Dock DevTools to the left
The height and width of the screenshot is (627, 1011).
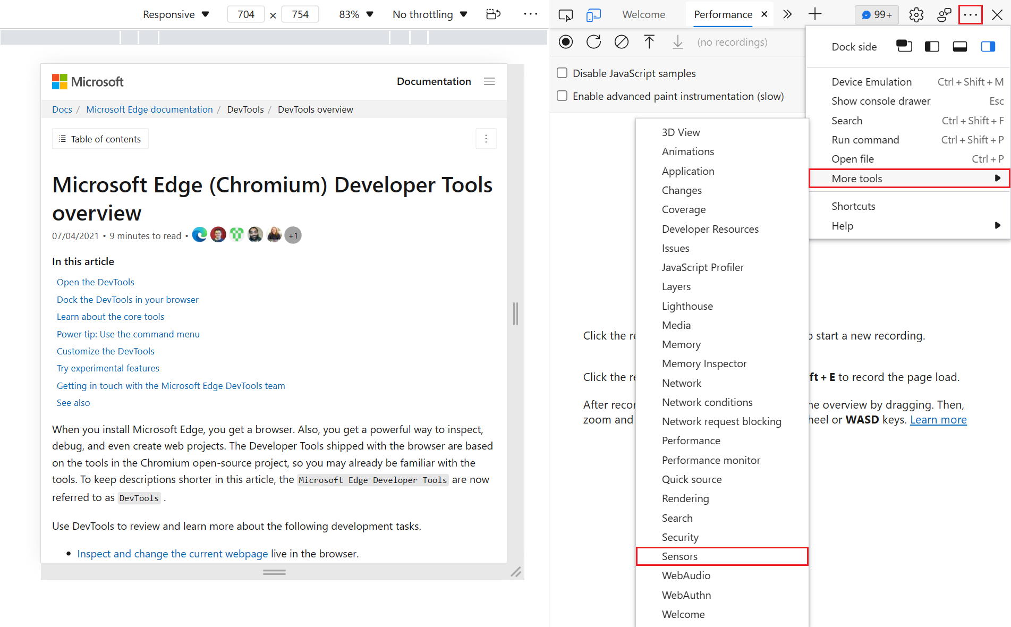932,47
